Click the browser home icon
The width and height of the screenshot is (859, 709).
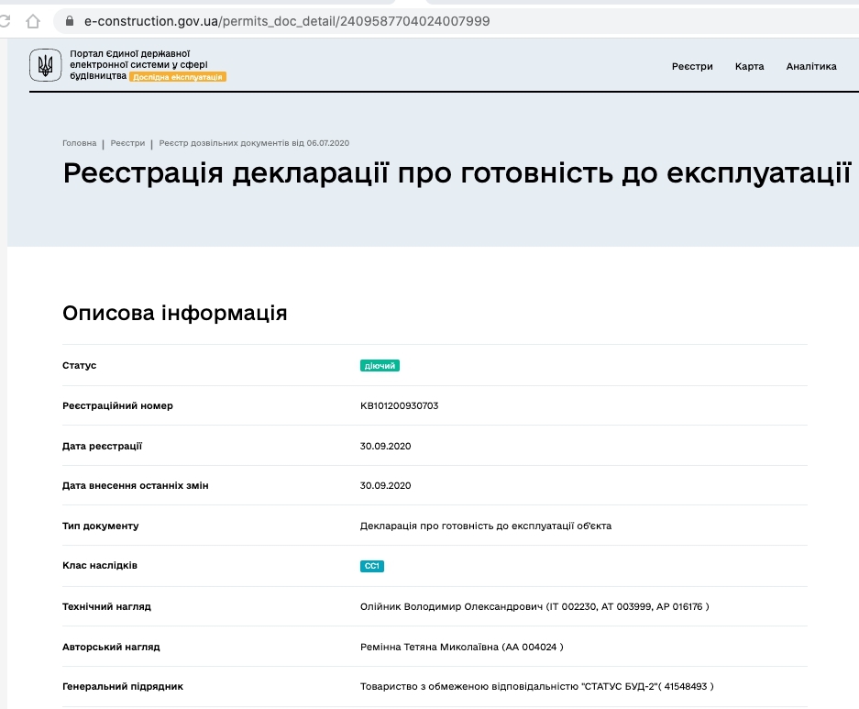tap(33, 21)
